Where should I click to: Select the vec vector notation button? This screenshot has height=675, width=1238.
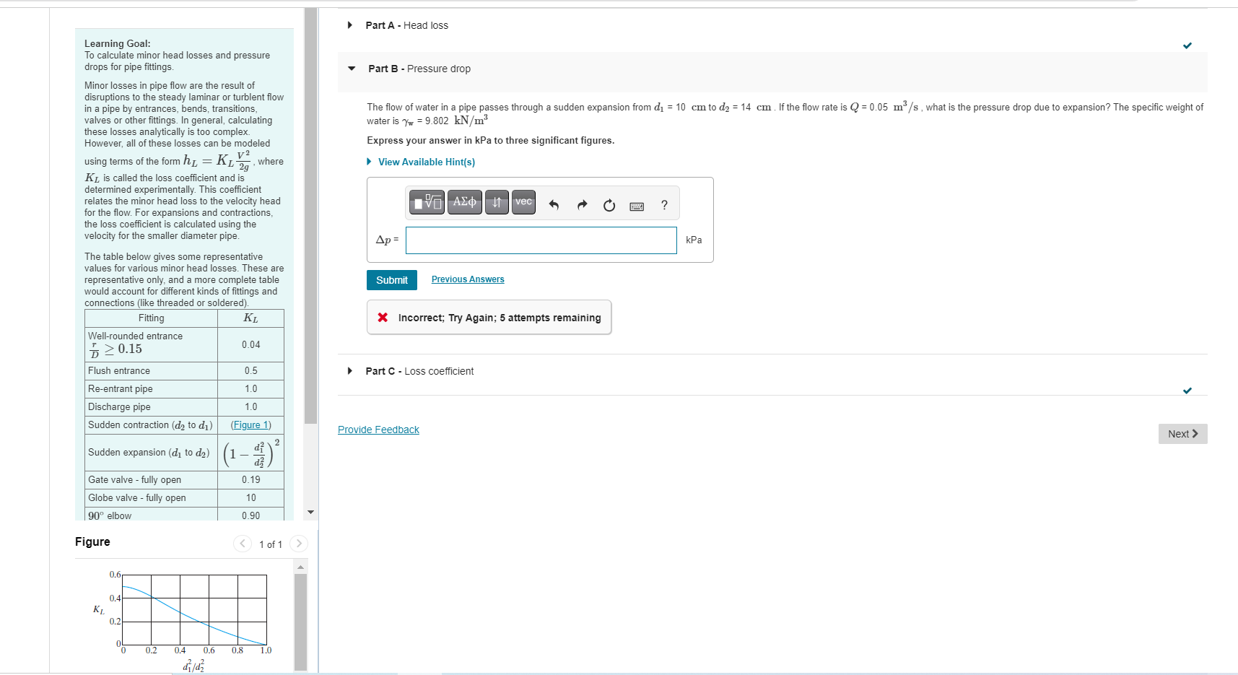[x=524, y=202]
